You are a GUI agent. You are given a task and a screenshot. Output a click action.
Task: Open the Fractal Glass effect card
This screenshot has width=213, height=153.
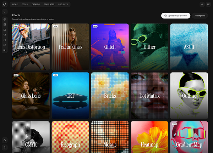pyautogui.click(x=70, y=47)
